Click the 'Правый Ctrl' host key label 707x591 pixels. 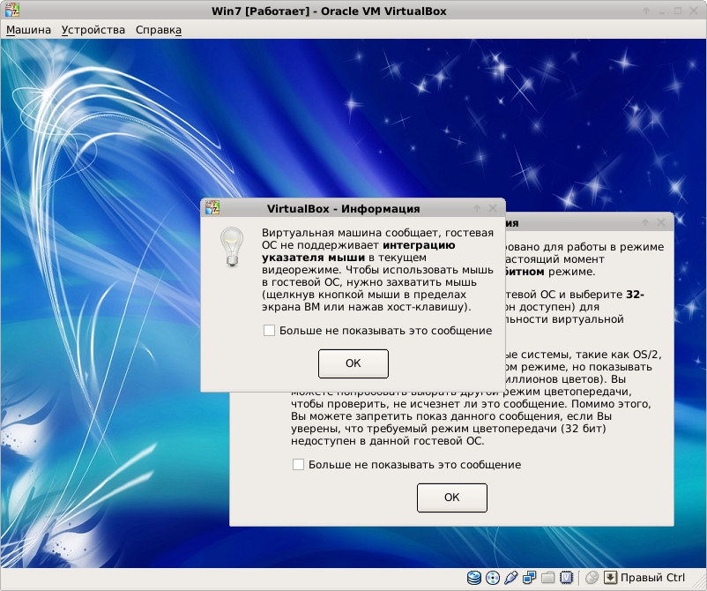652,578
